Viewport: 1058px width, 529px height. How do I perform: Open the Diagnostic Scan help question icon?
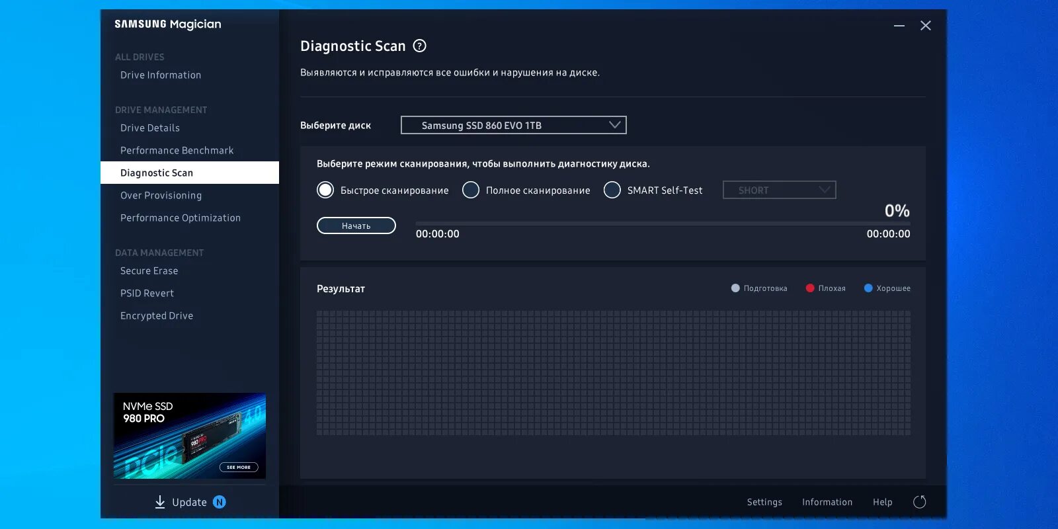click(419, 46)
